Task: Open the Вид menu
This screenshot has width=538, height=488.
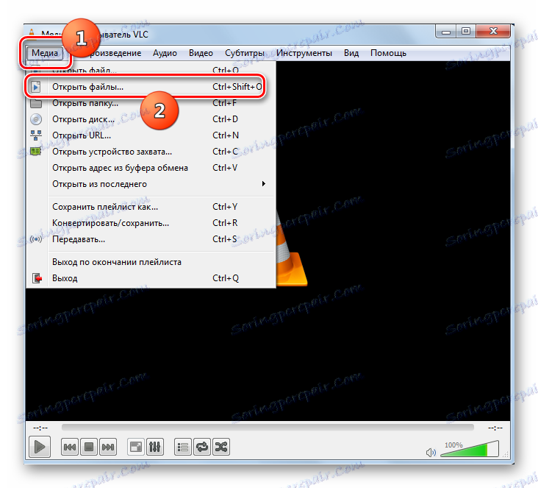Action: (x=351, y=53)
